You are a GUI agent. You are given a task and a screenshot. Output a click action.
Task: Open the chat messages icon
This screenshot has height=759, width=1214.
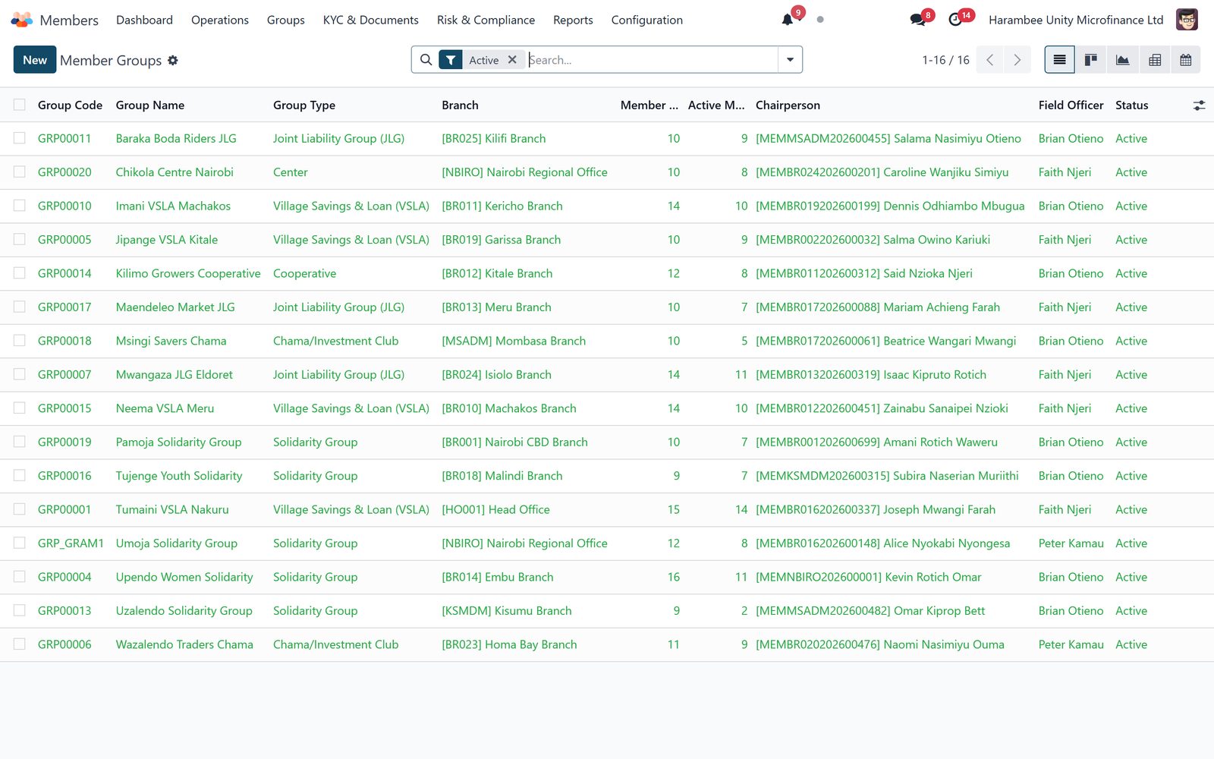[917, 20]
